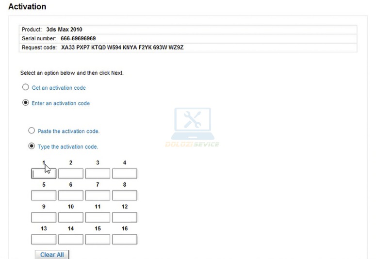Select activation code field 12
This screenshot has width=376, height=259.
pos(125,217)
